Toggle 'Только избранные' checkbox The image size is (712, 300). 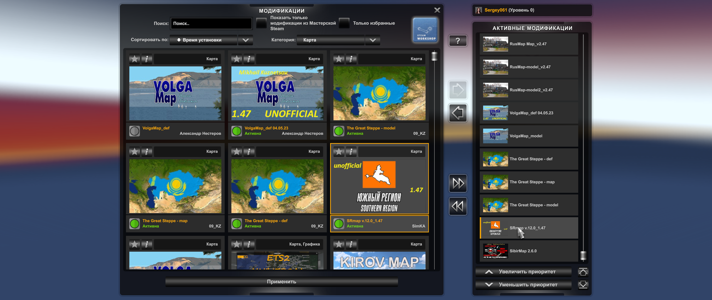point(344,23)
